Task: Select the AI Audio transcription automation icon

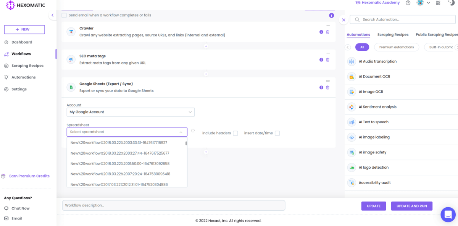Action: tap(351, 61)
